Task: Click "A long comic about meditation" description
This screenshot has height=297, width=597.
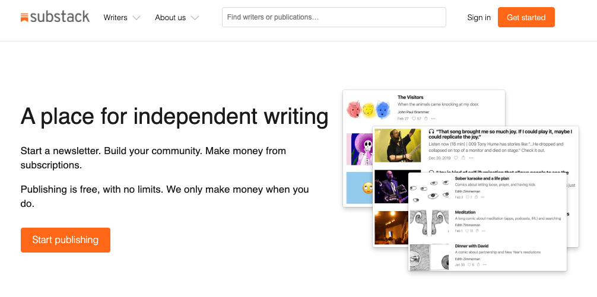Action: (x=508, y=218)
